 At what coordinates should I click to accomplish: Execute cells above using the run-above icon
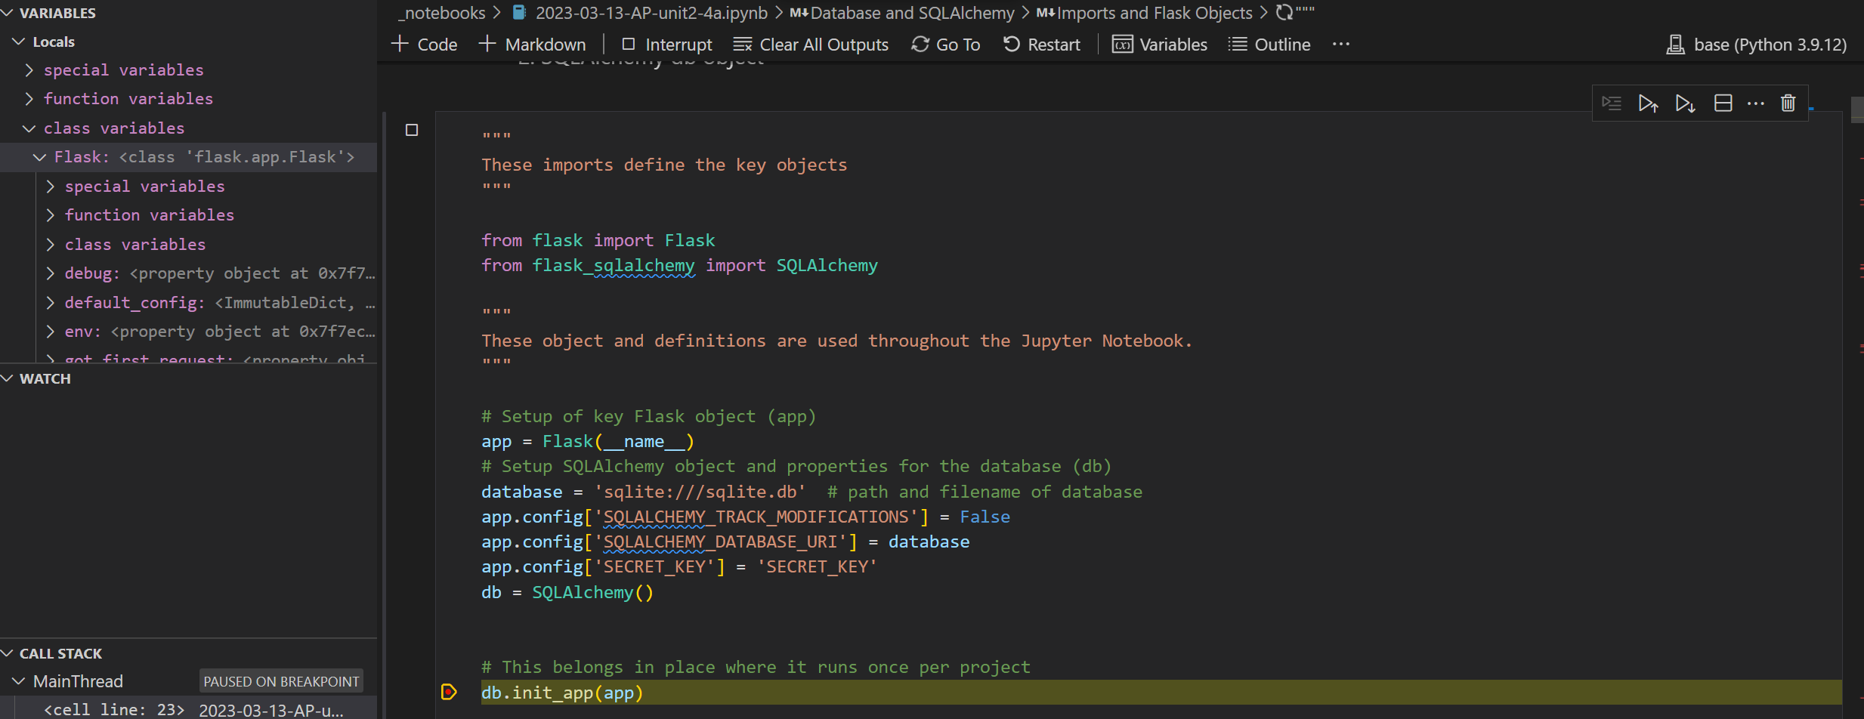pos(1648,103)
